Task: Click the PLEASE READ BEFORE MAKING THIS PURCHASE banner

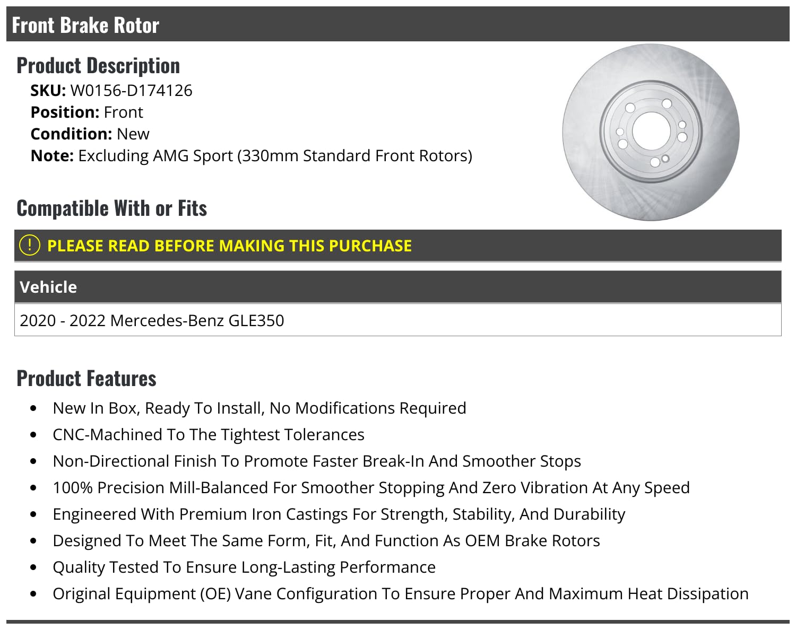Action: [x=229, y=246]
